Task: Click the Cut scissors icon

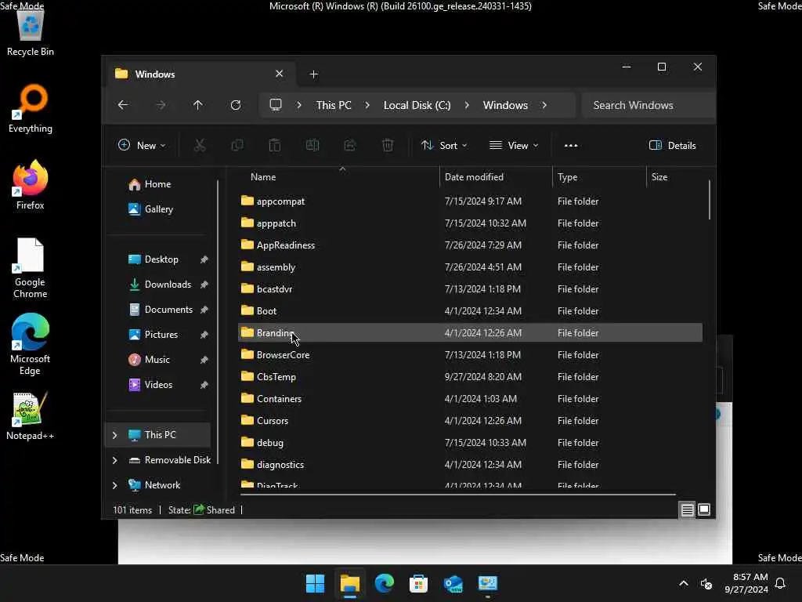Action: pyautogui.click(x=200, y=145)
